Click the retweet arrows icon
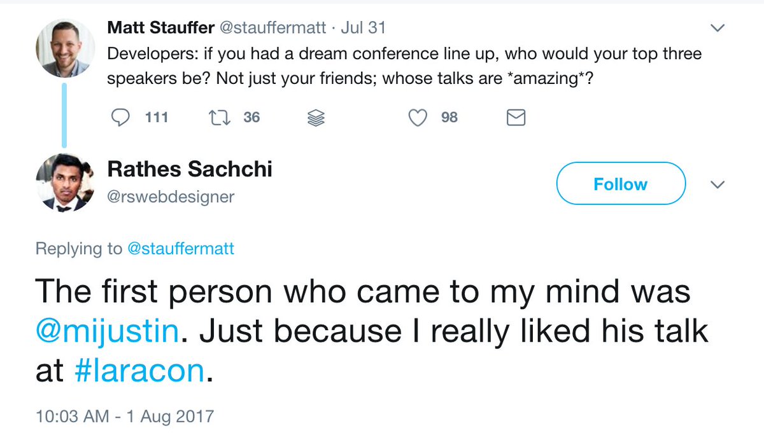Screen dimensions: 764x437 (x=218, y=118)
